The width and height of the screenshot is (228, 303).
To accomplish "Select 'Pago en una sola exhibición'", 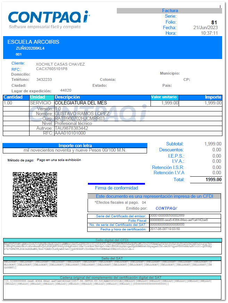I will tap(59, 160).
